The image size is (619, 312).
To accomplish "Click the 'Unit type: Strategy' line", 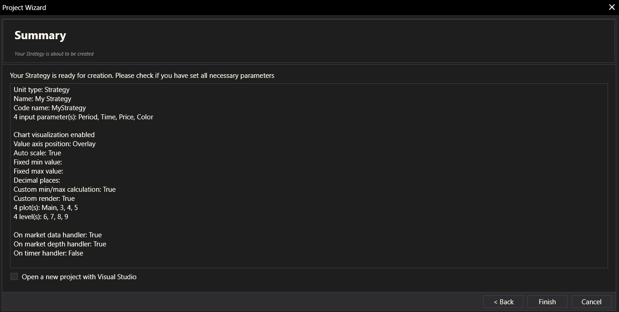I will click(x=41, y=90).
